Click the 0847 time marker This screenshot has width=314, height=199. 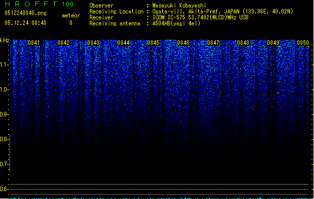(213, 43)
